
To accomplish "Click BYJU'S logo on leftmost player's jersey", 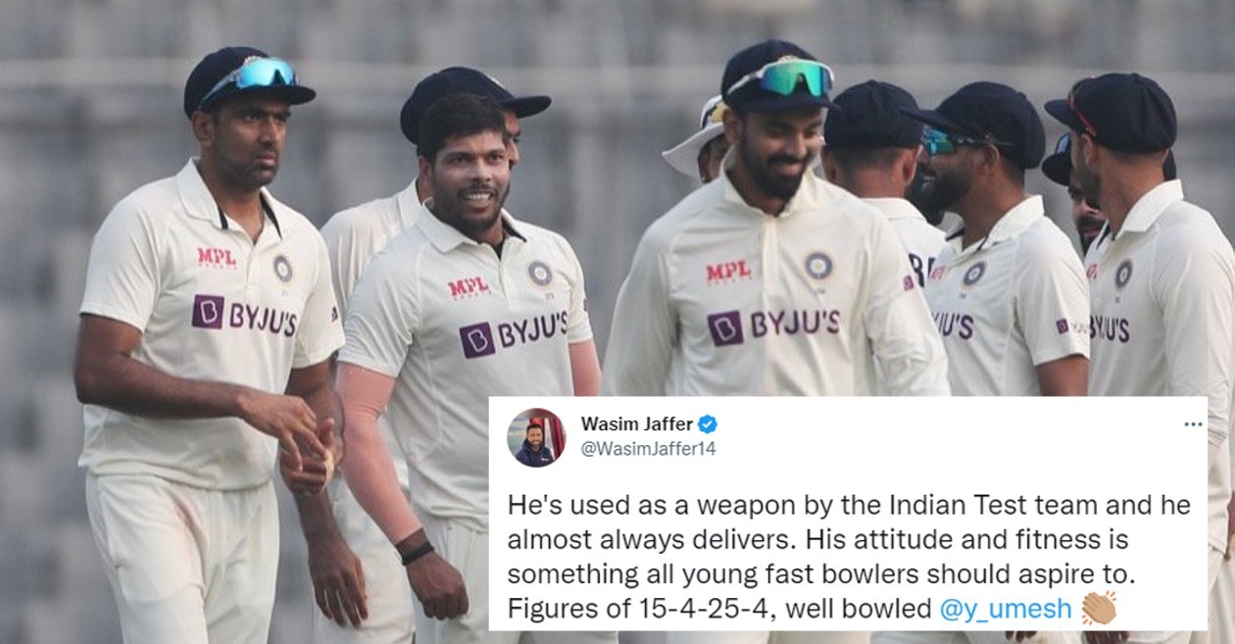I will pos(244,316).
